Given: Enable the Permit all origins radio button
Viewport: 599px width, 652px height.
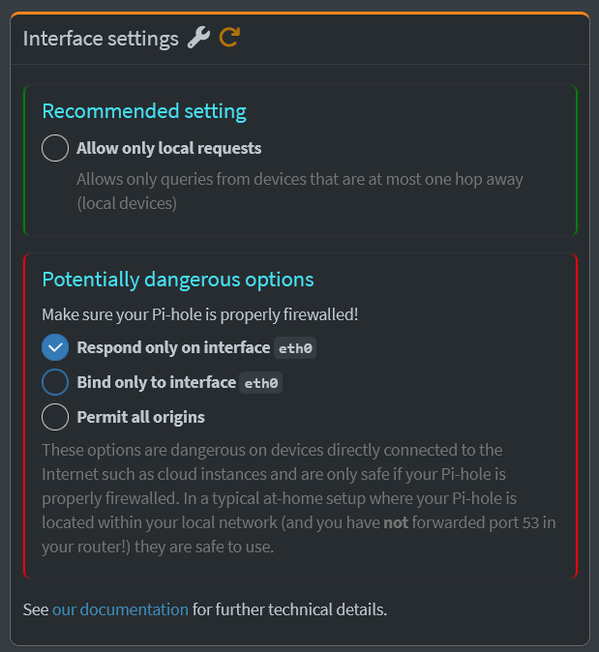Looking at the screenshot, I should (x=55, y=417).
